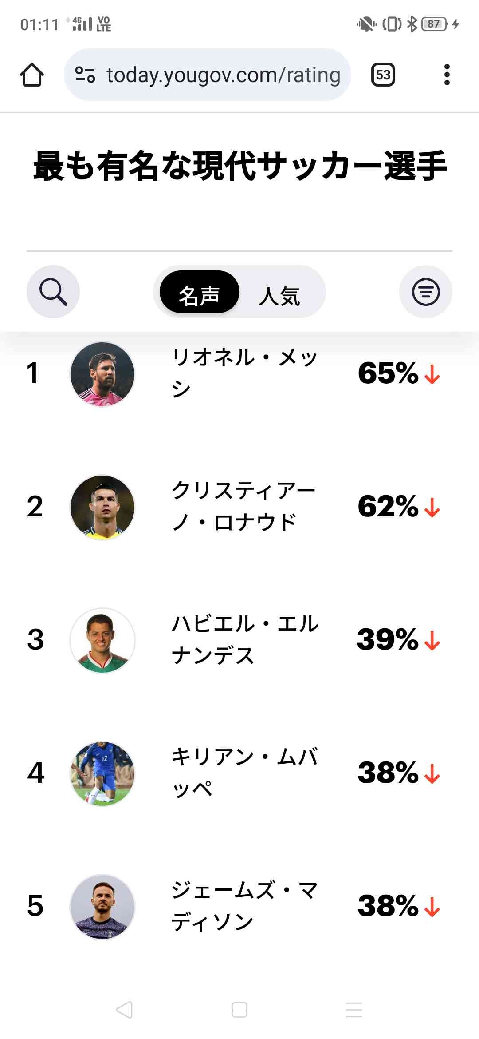Viewport: 479px width, 1039px height.
Task: Tap the rank 4 player photo
Action: pyautogui.click(x=102, y=773)
